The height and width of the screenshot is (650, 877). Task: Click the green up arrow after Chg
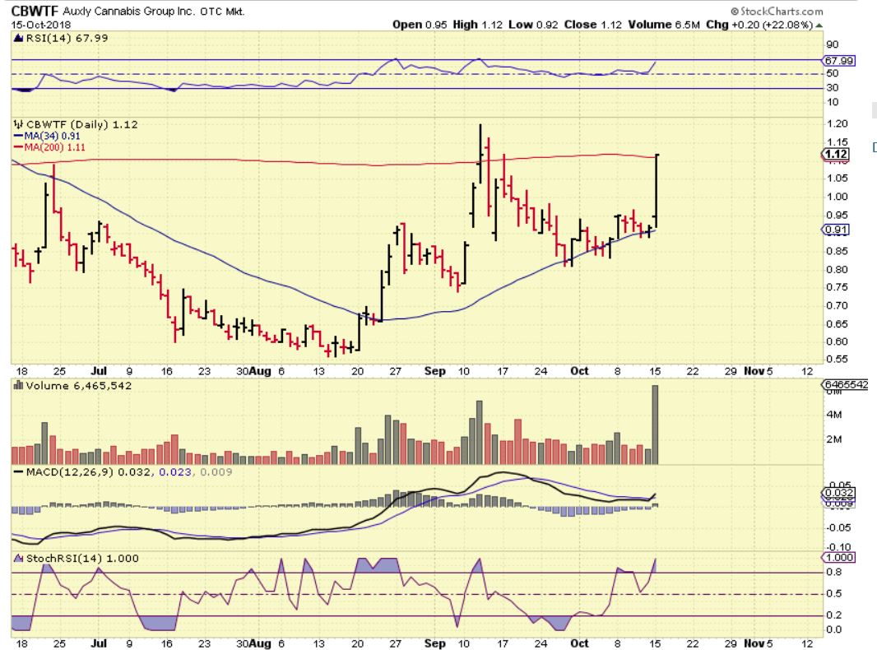point(818,25)
